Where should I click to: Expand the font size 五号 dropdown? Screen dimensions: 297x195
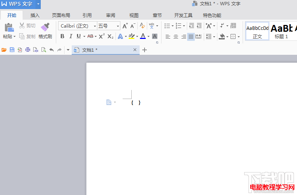(x=118, y=26)
